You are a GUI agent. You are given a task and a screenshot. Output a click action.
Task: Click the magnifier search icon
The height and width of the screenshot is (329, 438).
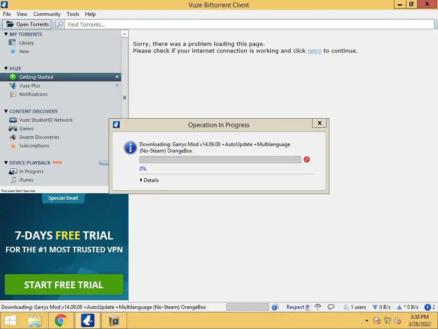pos(60,24)
